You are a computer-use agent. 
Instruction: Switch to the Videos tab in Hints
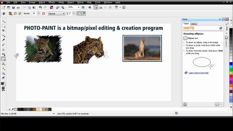[194, 24]
